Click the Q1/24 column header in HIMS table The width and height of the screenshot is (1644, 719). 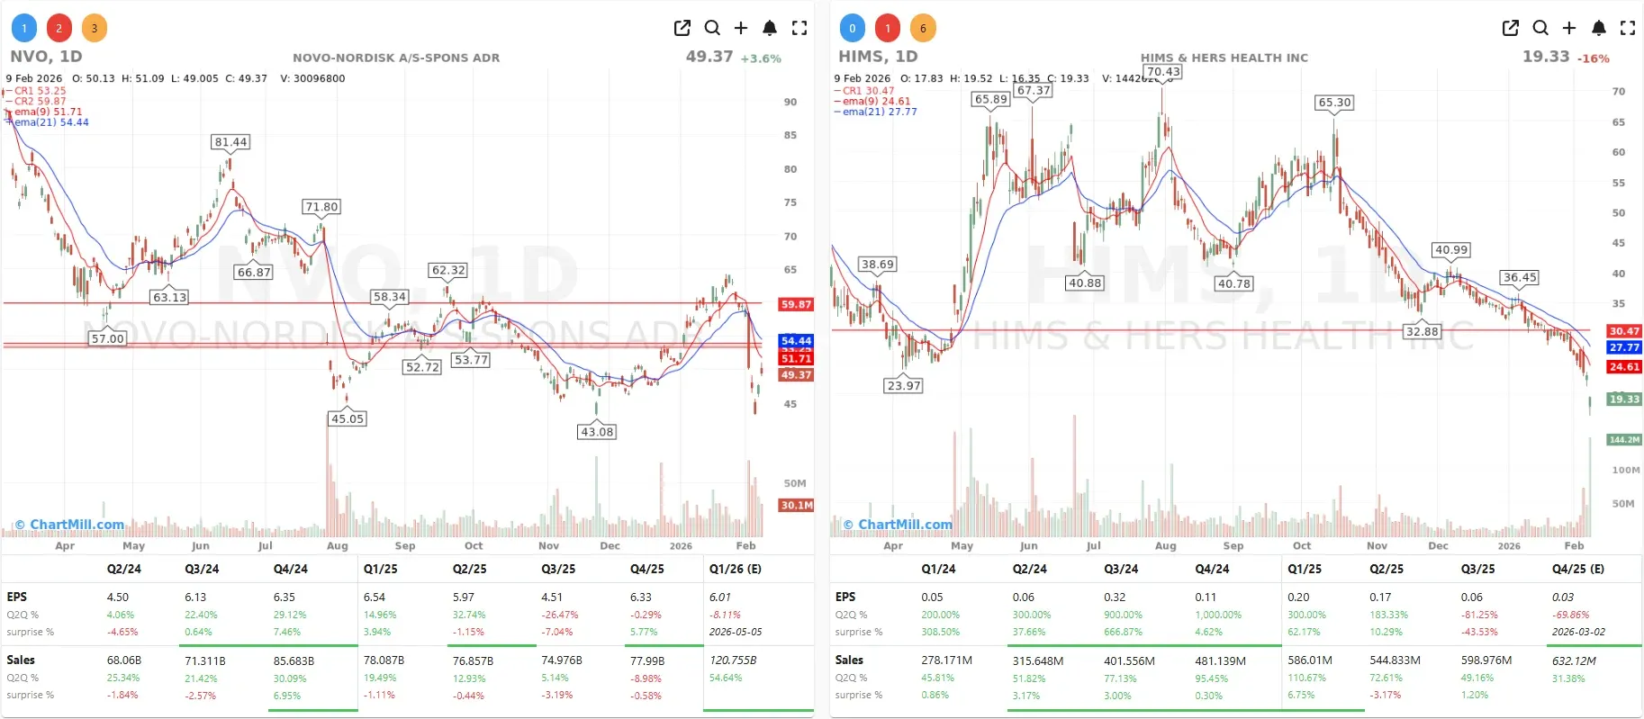click(x=939, y=570)
